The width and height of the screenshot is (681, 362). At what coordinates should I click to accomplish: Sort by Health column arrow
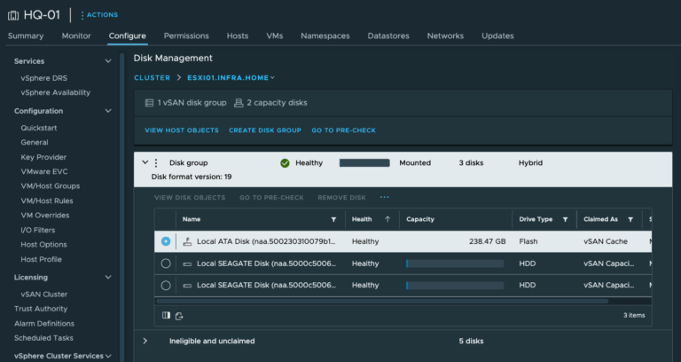387,219
